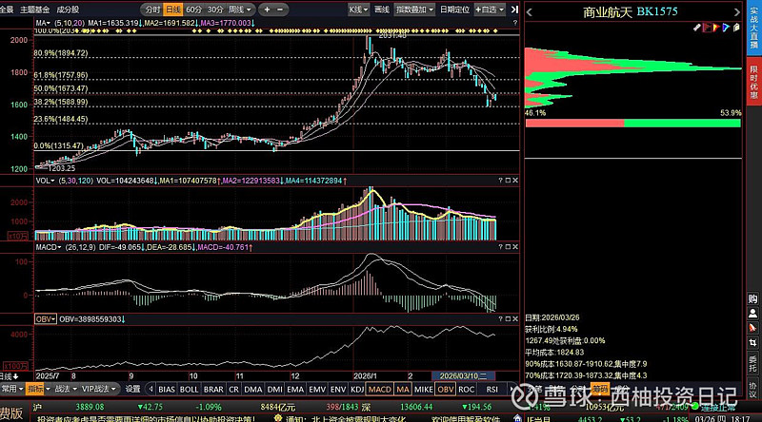Screen dimensions: 762x422
Task: Click the 画线 drawing button
Action: [x=382, y=10]
